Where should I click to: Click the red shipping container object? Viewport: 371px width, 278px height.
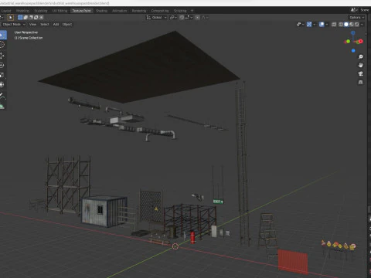point(293,262)
